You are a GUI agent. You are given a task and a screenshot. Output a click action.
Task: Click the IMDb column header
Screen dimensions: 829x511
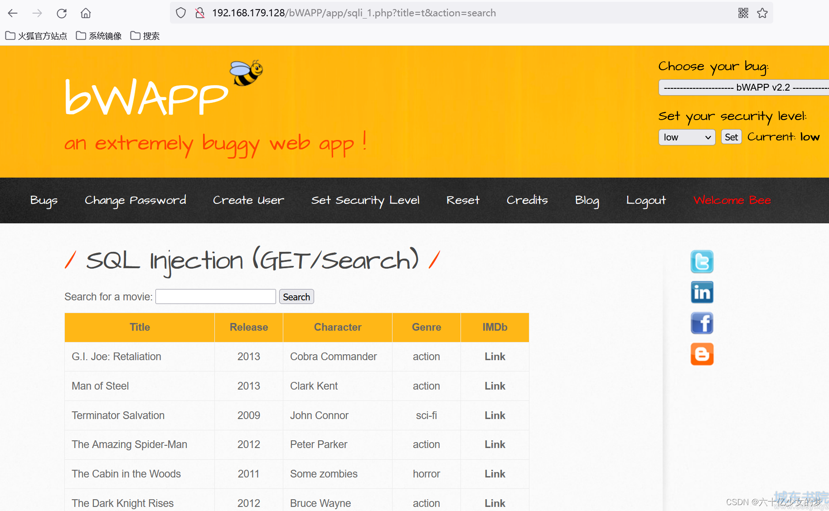coord(495,328)
